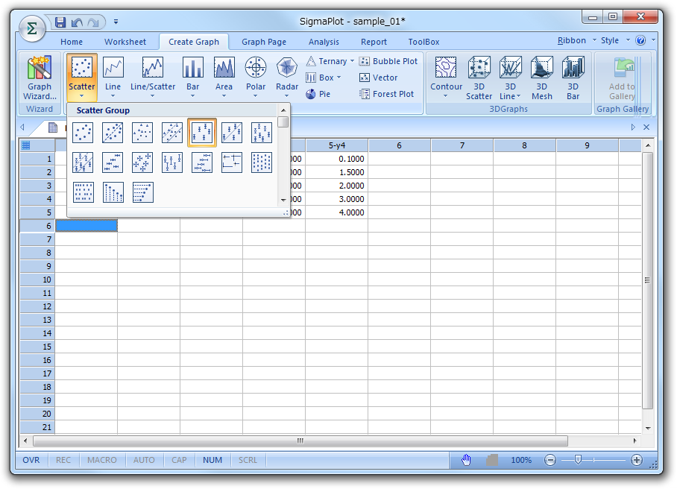Select multiple scatter with triangles and squares

pos(142,133)
